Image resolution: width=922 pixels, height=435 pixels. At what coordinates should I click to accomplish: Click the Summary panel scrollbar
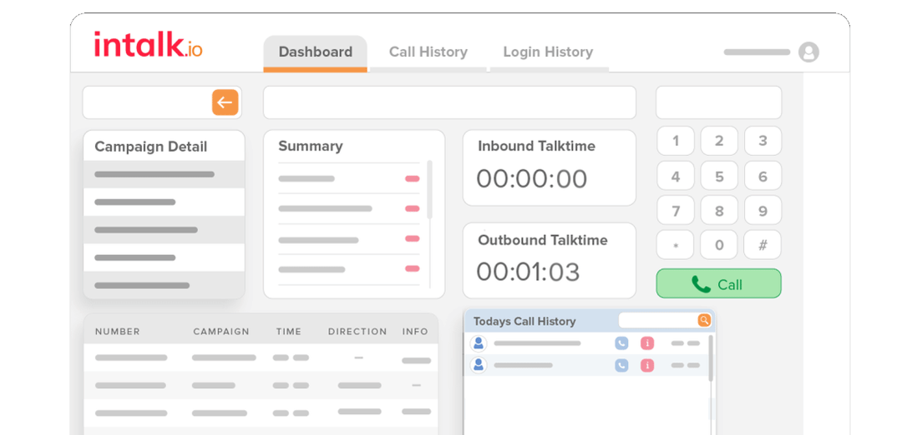click(430, 190)
